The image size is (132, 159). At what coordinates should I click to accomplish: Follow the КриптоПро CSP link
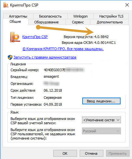35,37
